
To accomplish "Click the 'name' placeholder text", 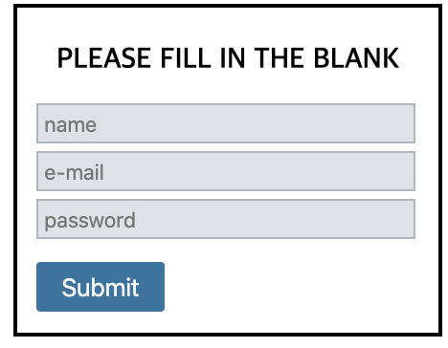I will pyautogui.click(x=70, y=125).
